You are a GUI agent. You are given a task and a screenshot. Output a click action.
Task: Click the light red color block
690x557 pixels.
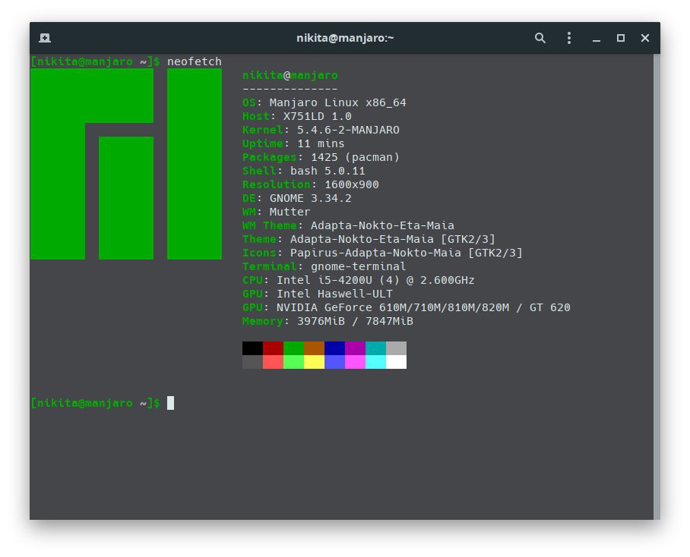tap(274, 362)
